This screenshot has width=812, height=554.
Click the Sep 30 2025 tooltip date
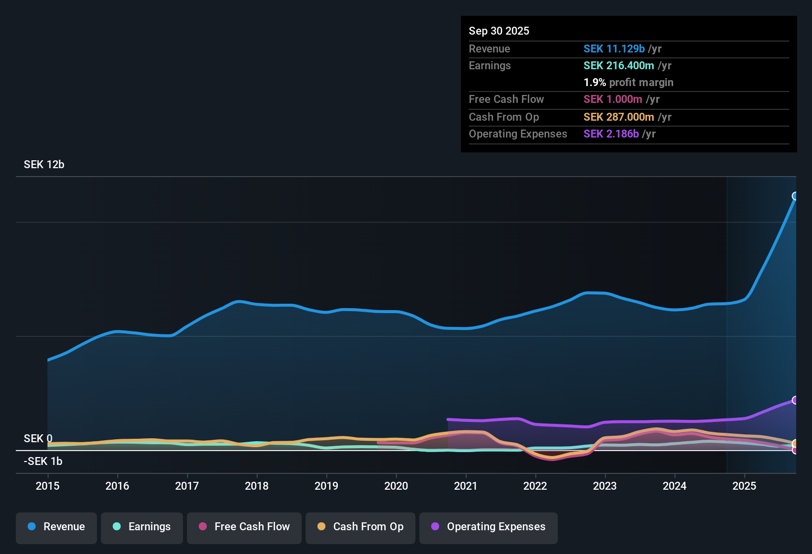tap(499, 31)
